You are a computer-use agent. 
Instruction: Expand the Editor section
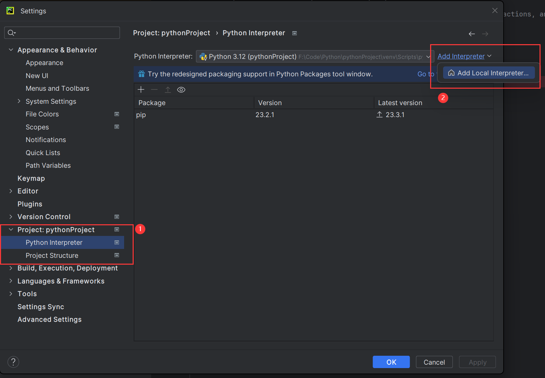(11, 191)
